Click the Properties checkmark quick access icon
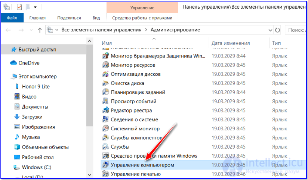The image size is (308, 180). coord(19,7)
